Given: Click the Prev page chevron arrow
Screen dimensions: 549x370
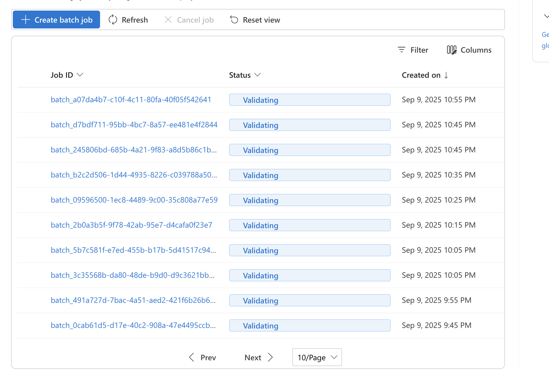Looking at the screenshot, I should (x=191, y=357).
